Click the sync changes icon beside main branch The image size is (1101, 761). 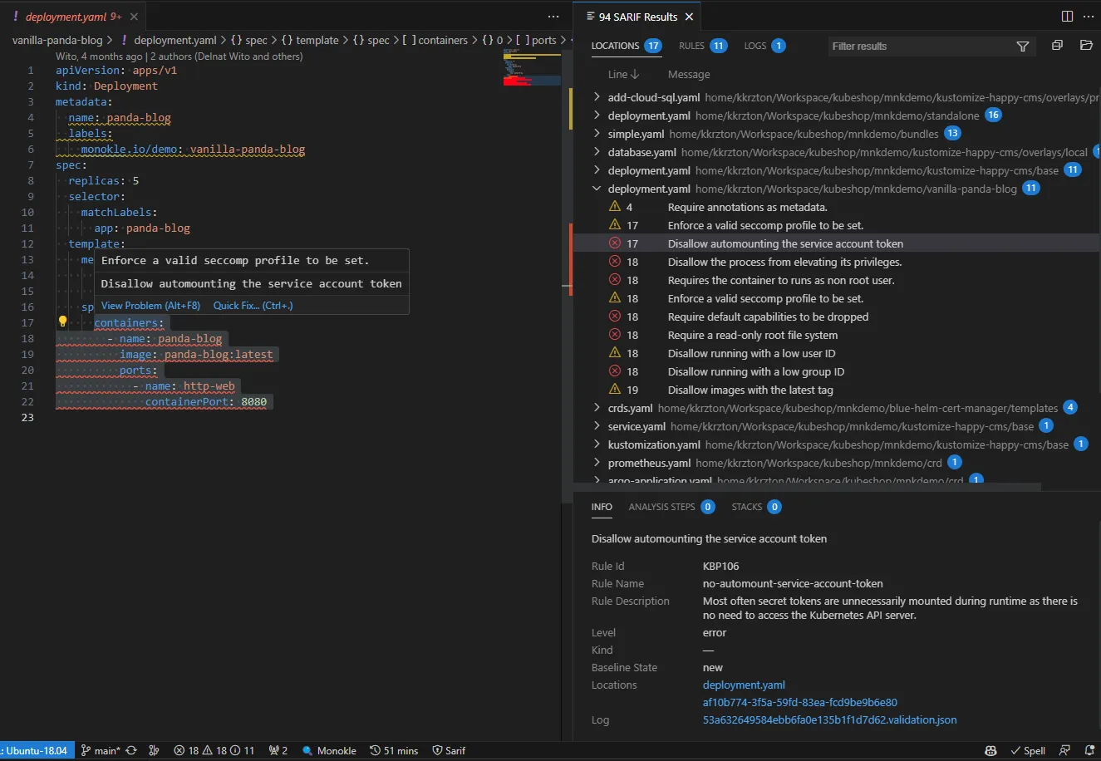(131, 750)
